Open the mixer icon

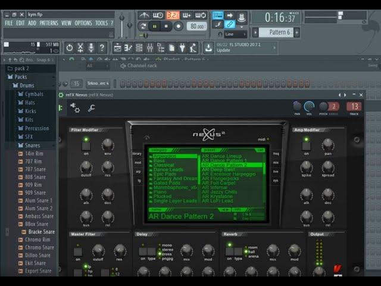coord(150,48)
